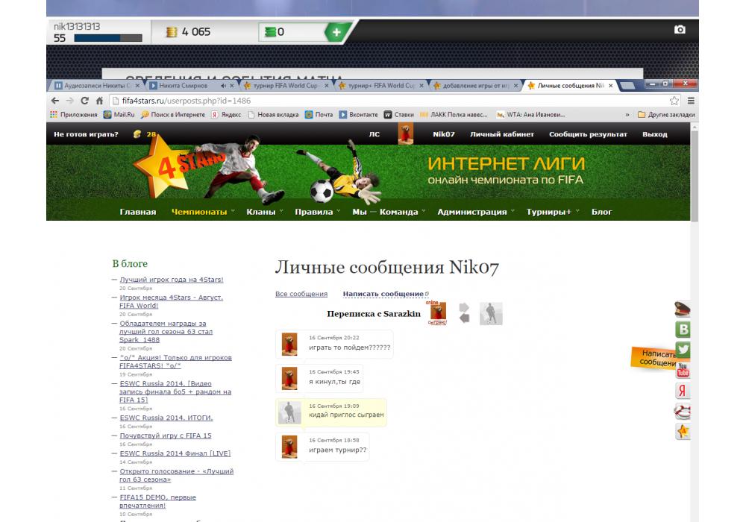This screenshot has width=746, height=522.
Task: Click the conversation swap arrows icon
Action: (464, 313)
